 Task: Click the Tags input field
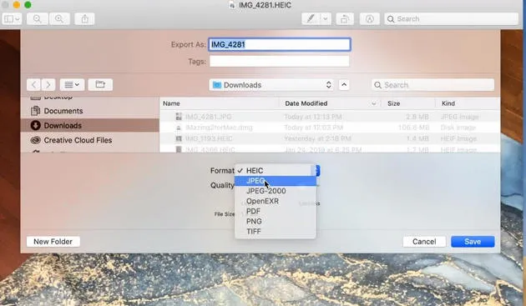280,62
